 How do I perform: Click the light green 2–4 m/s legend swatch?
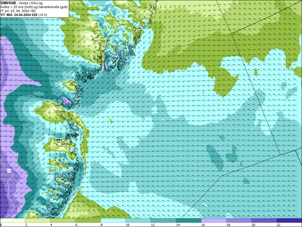point(38,220)
